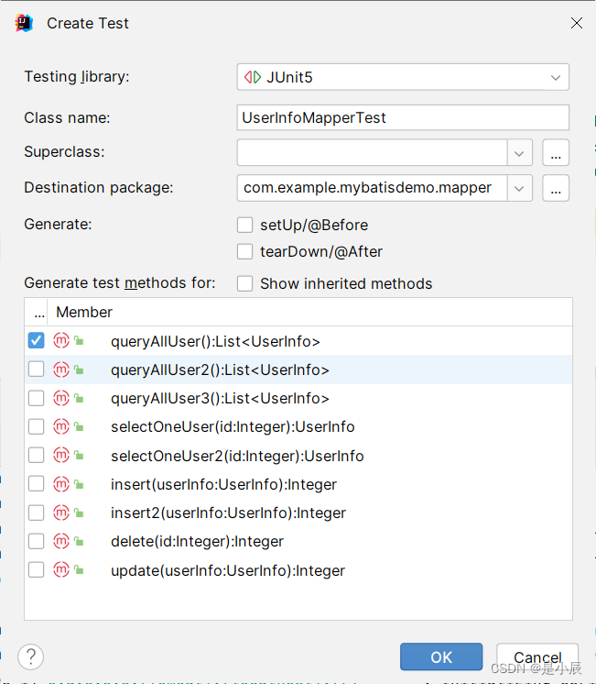This screenshot has width=596, height=684.
Task: Toggle Show inherited methods checkbox
Action: (x=244, y=283)
